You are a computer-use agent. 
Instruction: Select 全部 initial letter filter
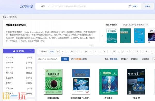click(x=52, y=51)
